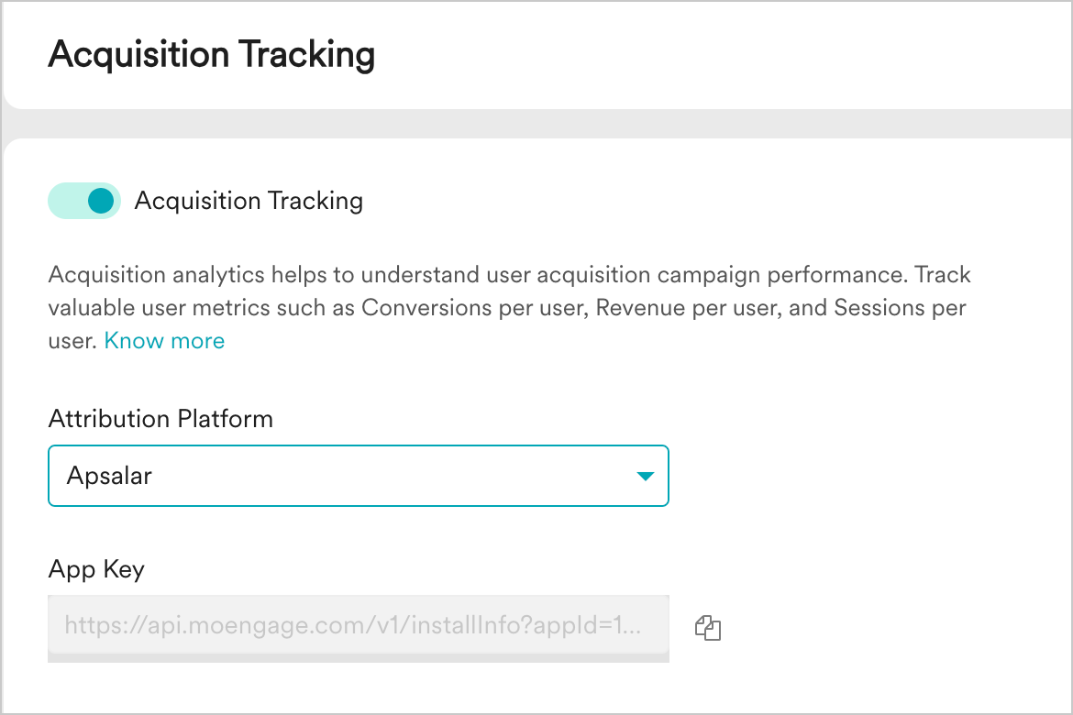Click the teal caret in Attribution Platform box
Screen dimensions: 1073x715
pyautogui.click(x=645, y=477)
